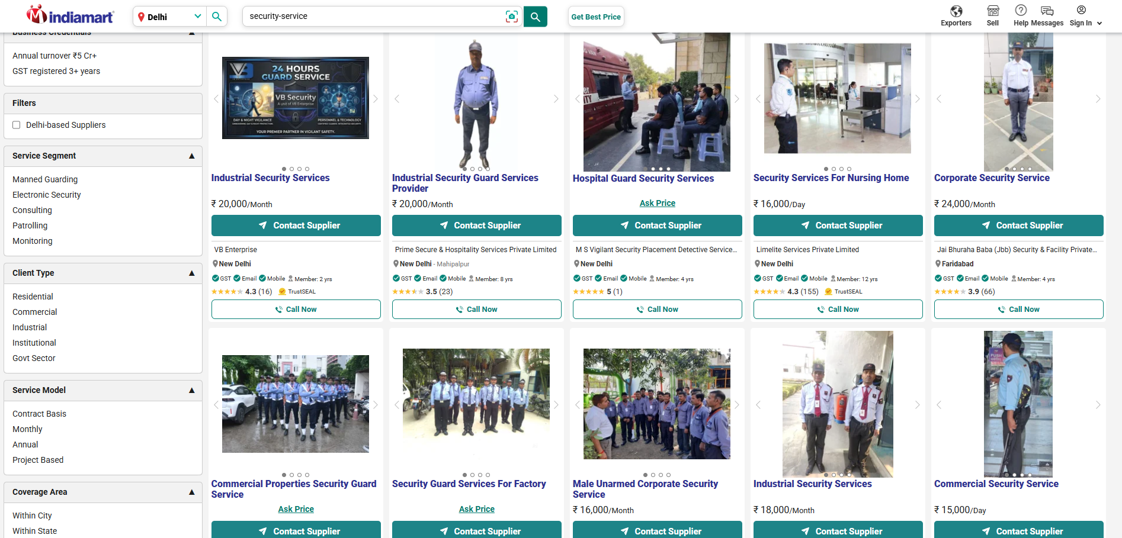Viewport: 1122px width, 538px height.
Task: Click the location pin beside Faridabad
Action: 938,264
